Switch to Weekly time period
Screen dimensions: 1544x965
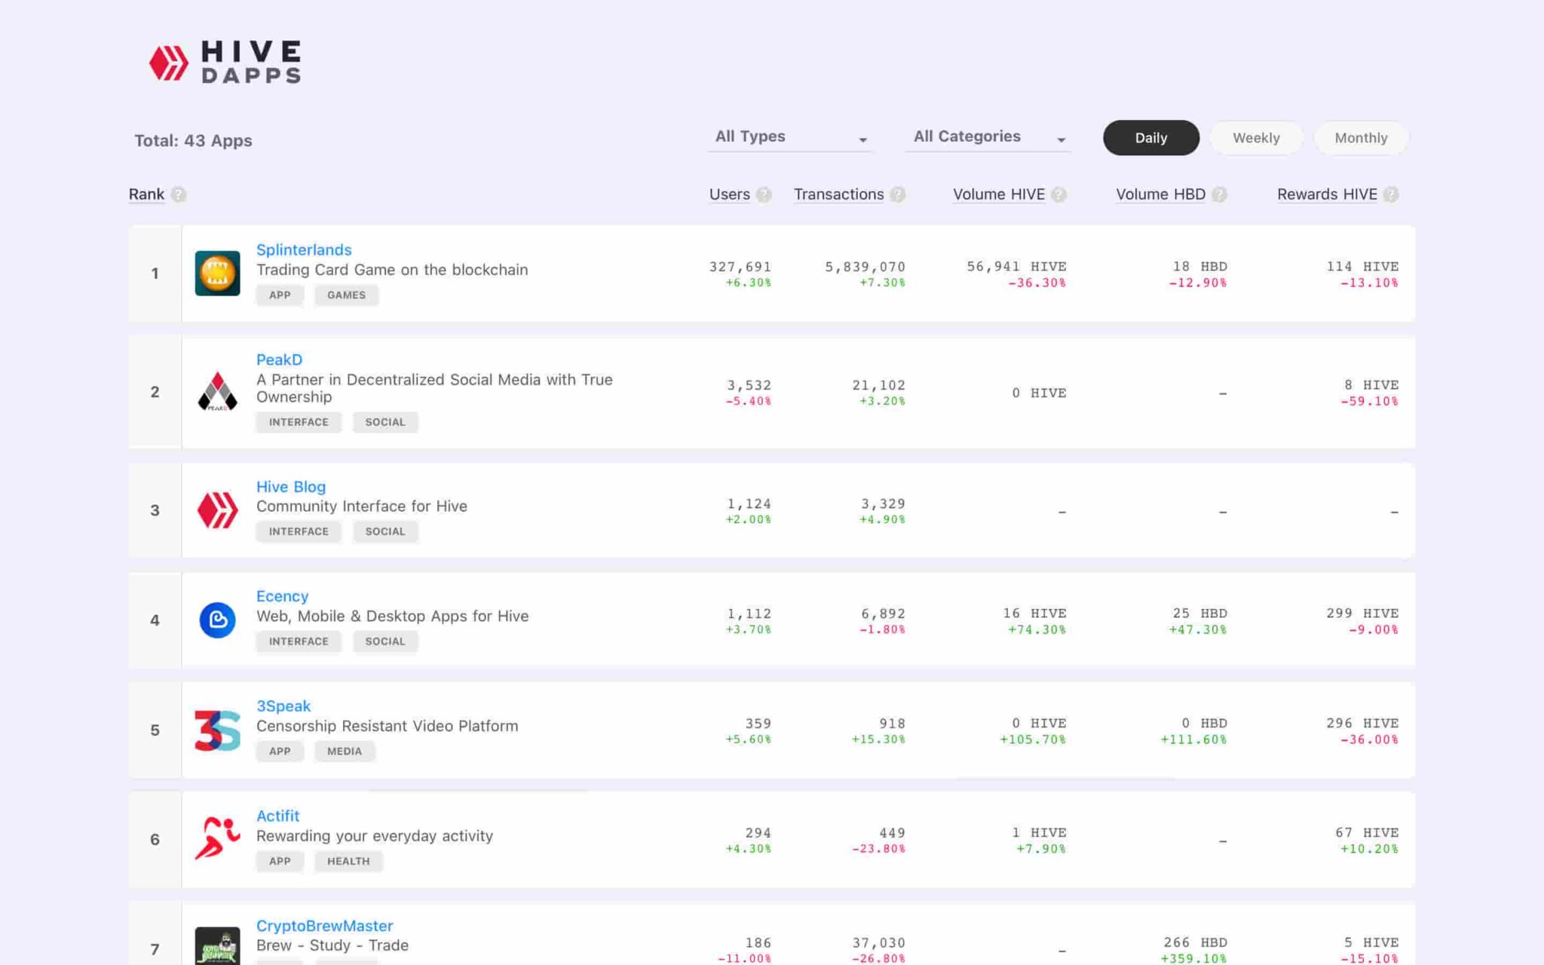pyautogui.click(x=1256, y=138)
